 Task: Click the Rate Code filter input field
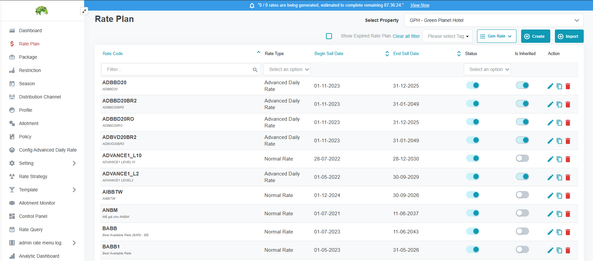177,69
